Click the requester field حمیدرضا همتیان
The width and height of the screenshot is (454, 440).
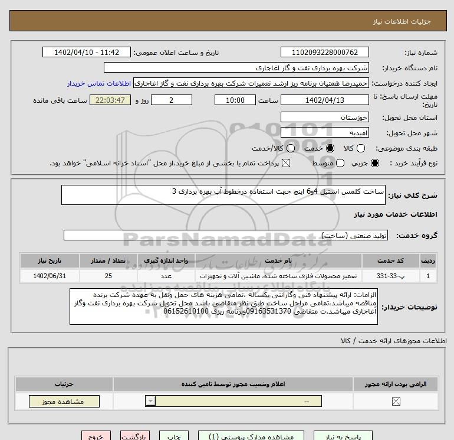click(x=251, y=83)
